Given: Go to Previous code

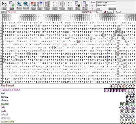Looking at the screenshot, I should click(x=33, y=5).
